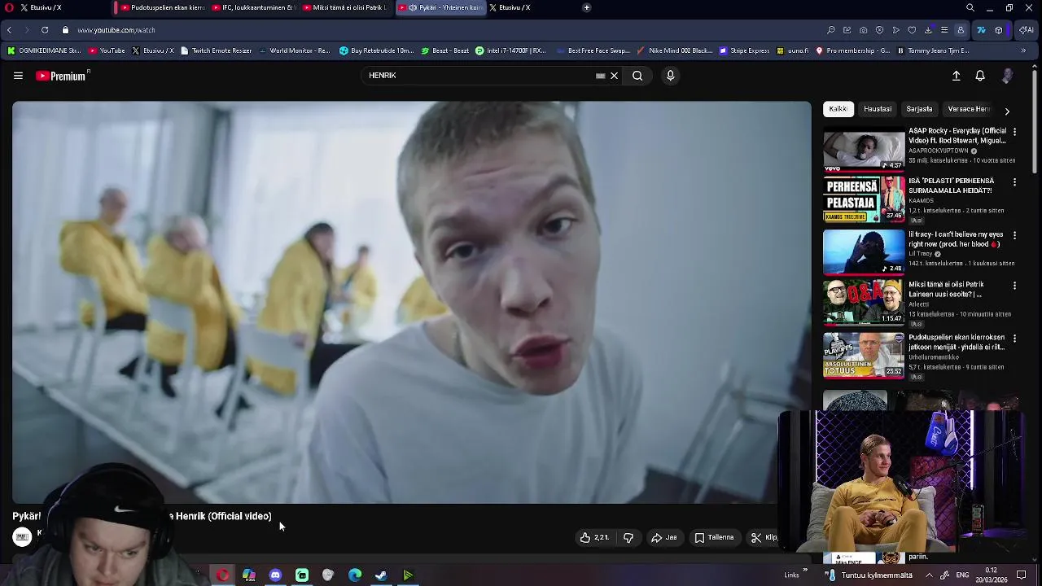Screen dimensions: 1042x586
Task: Dislike the video with thumbs down
Action: click(x=628, y=537)
